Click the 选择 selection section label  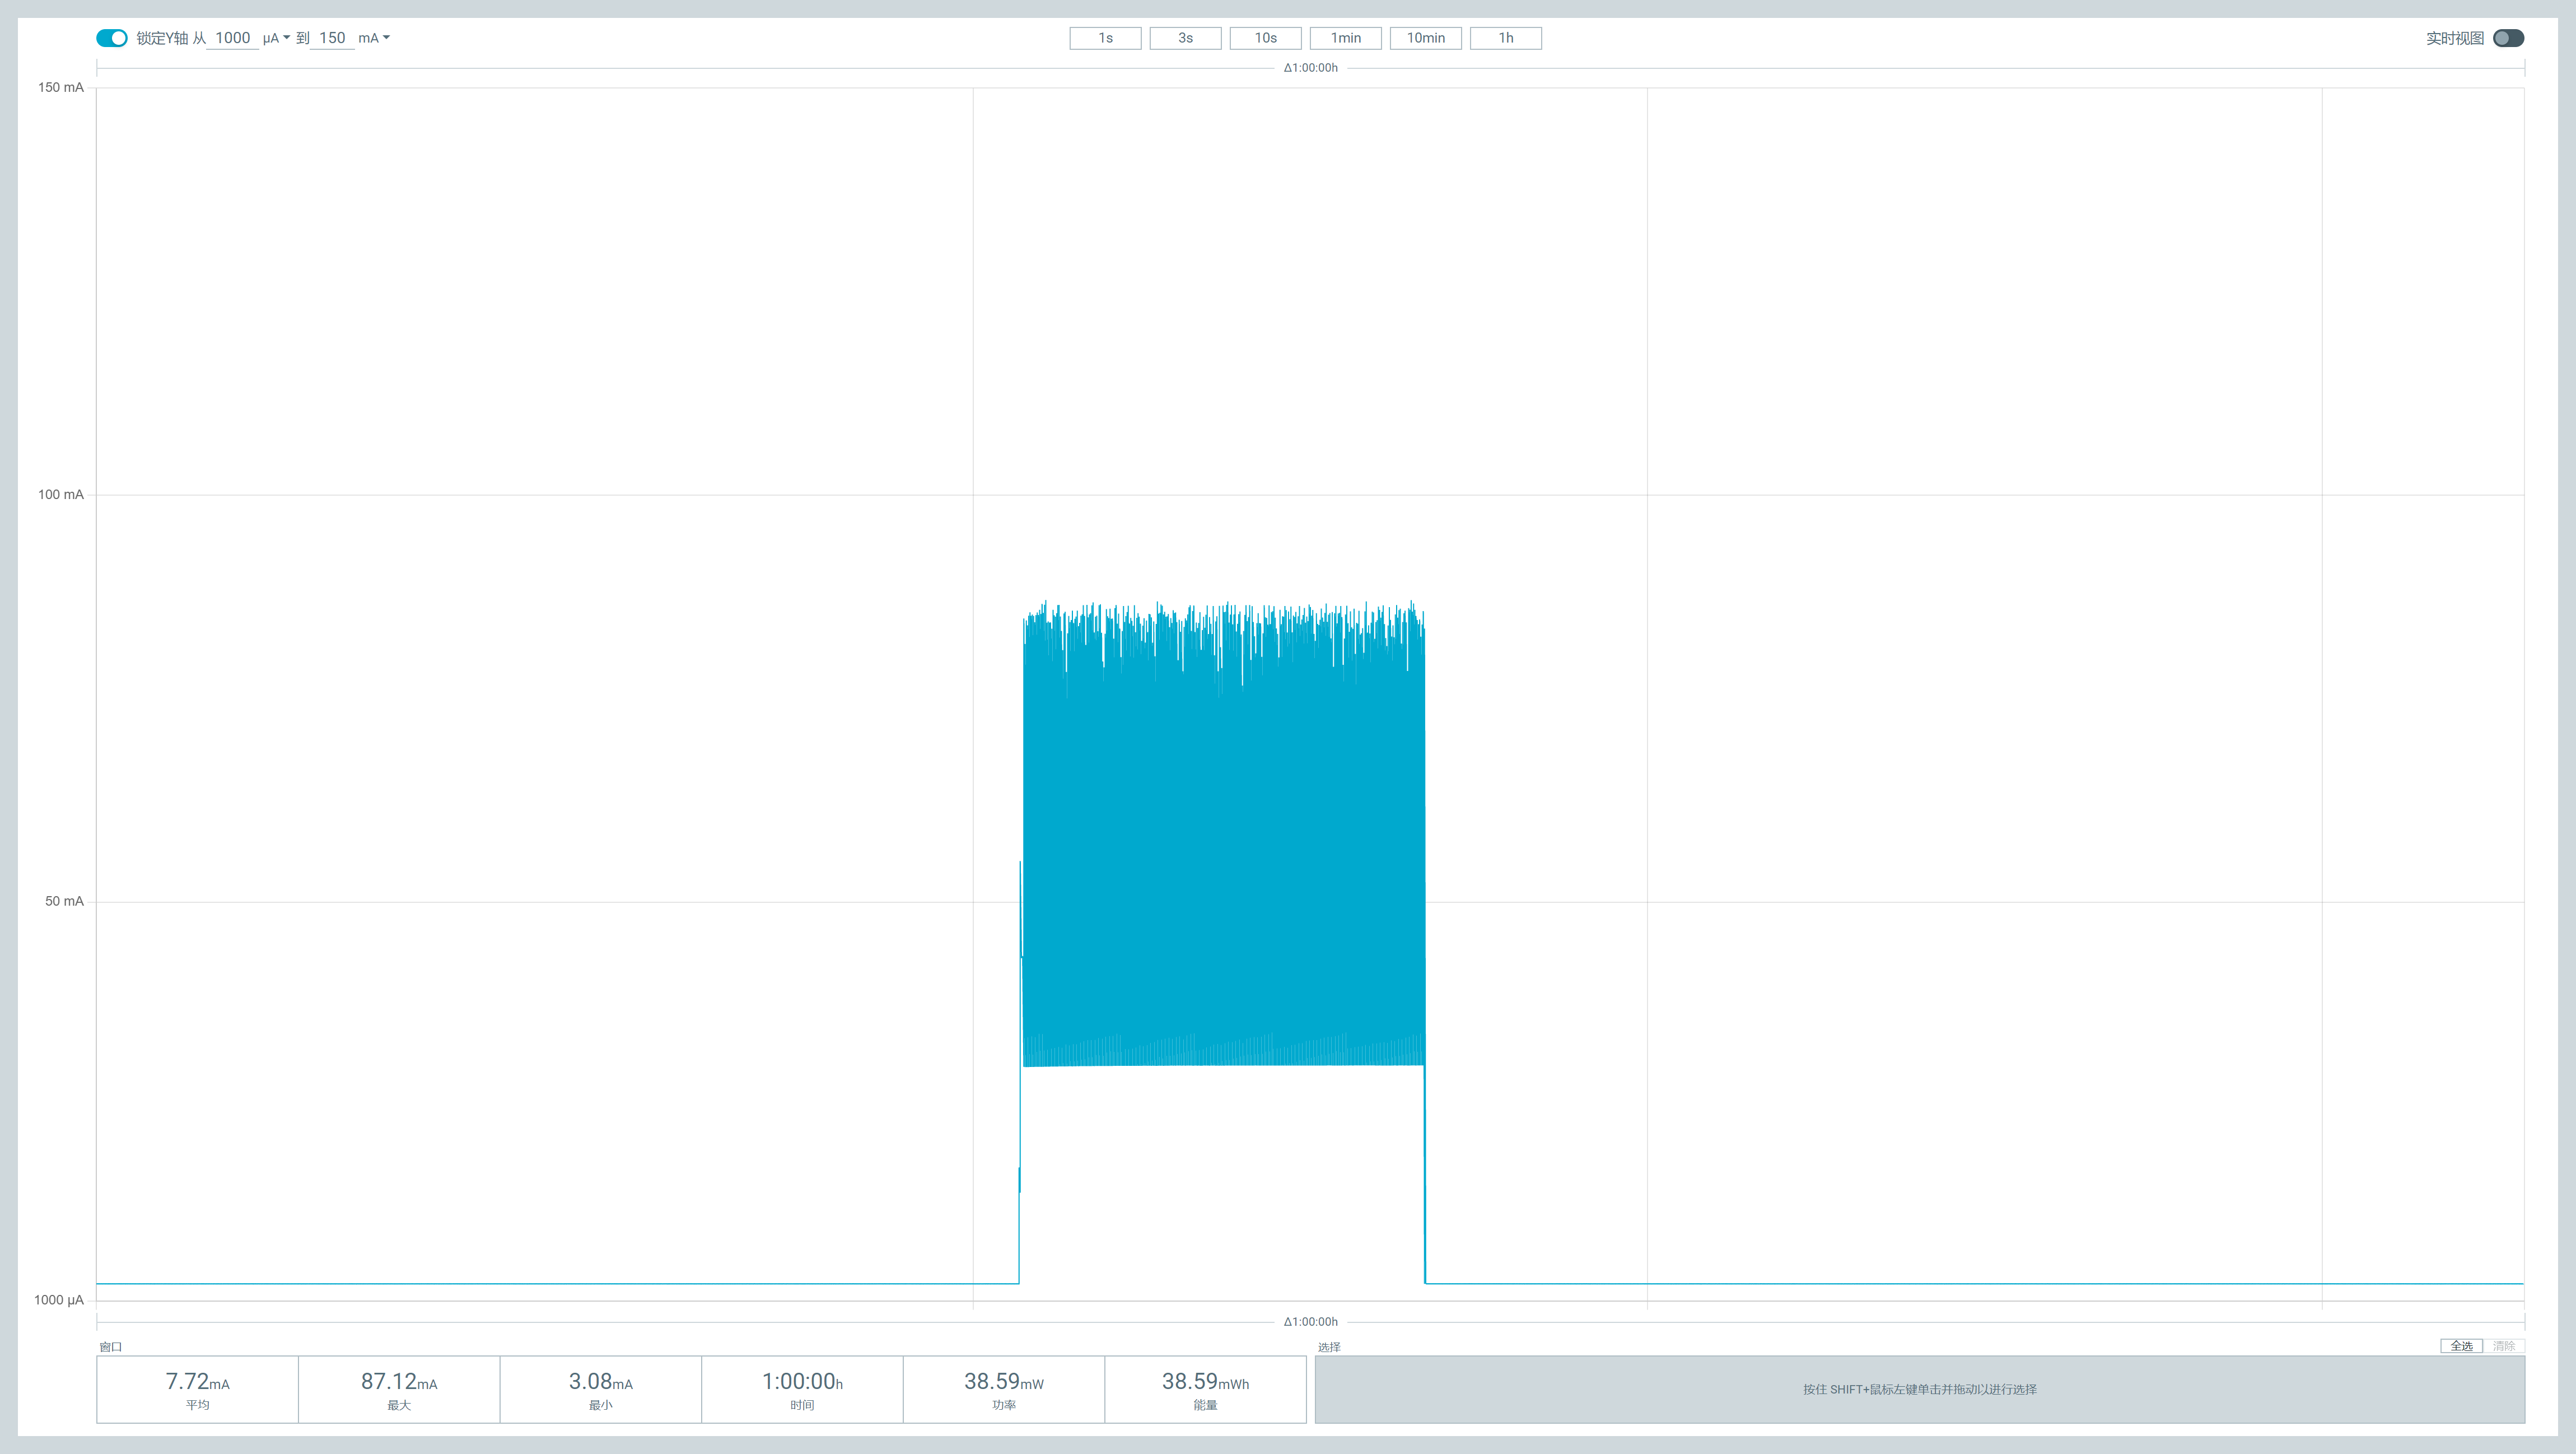click(1328, 1347)
